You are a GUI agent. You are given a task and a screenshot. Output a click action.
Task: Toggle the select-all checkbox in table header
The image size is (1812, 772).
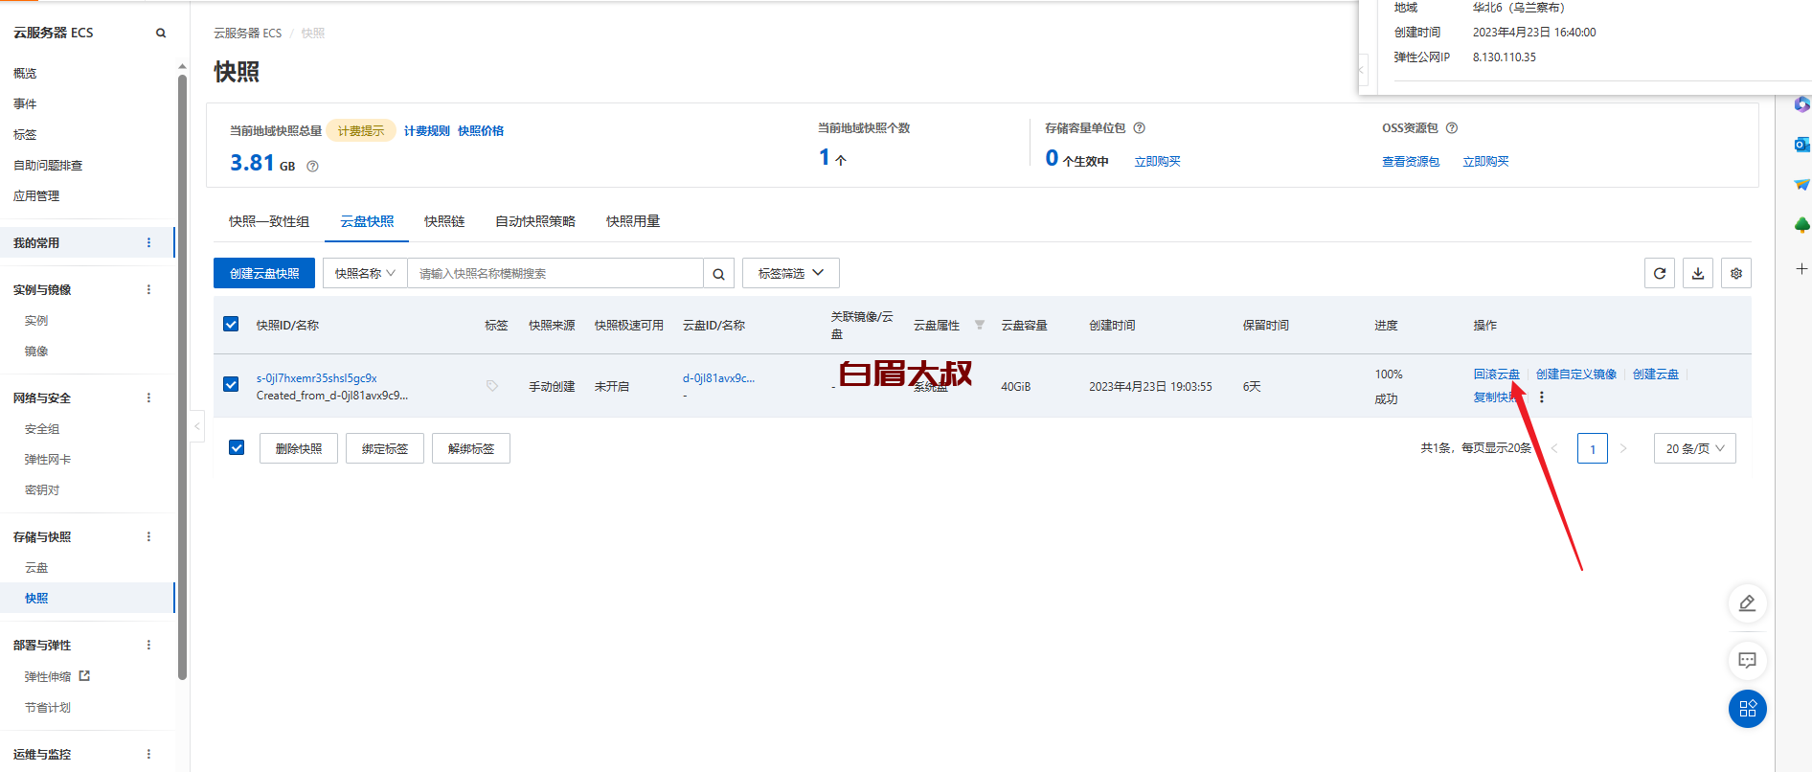(x=231, y=325)
